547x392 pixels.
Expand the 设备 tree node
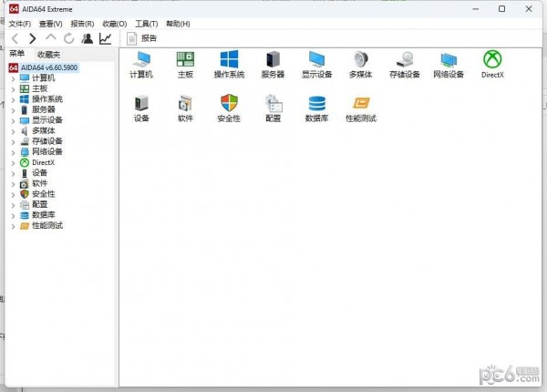[13, 173]
